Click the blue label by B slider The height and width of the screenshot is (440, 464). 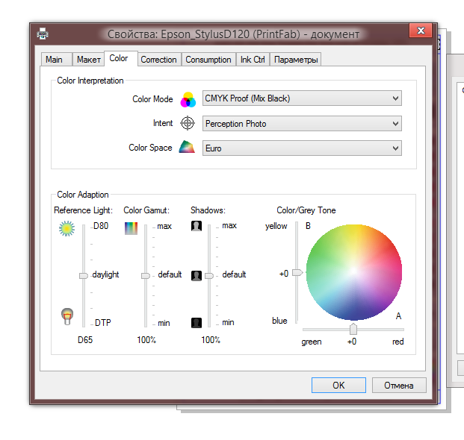point(279,321)
